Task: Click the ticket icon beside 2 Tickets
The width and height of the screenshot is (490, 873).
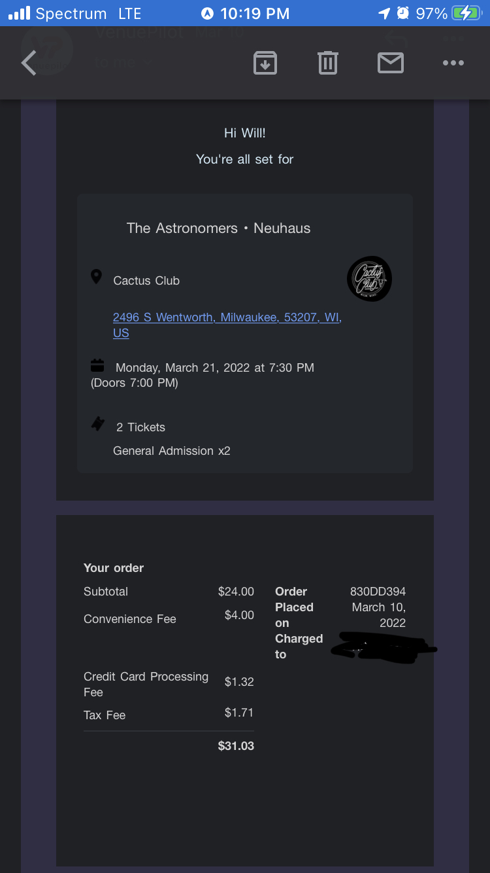Action: pyautogui.click(x=98, y=425)
